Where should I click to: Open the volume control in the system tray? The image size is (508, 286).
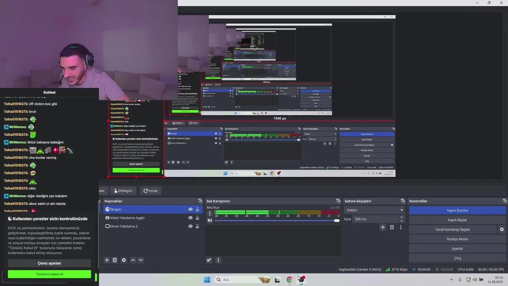(475, 280)
